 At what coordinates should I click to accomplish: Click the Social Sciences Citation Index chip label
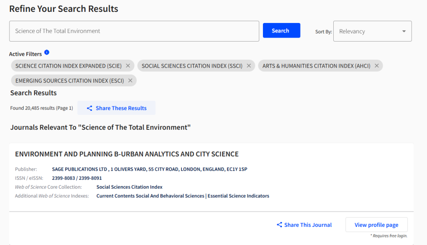pyautogui.click(x=192, y=66)
